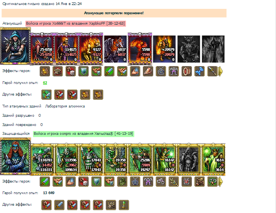Click the stone castle icon in defender's other effects
Image resolution: width=276 pixels, height=213 pixels.
pyautogui.click(x=111, y=205)
